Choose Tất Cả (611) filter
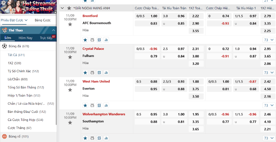Screen dimensions: 276x142 pyautogui.click(x=16, y=55)
